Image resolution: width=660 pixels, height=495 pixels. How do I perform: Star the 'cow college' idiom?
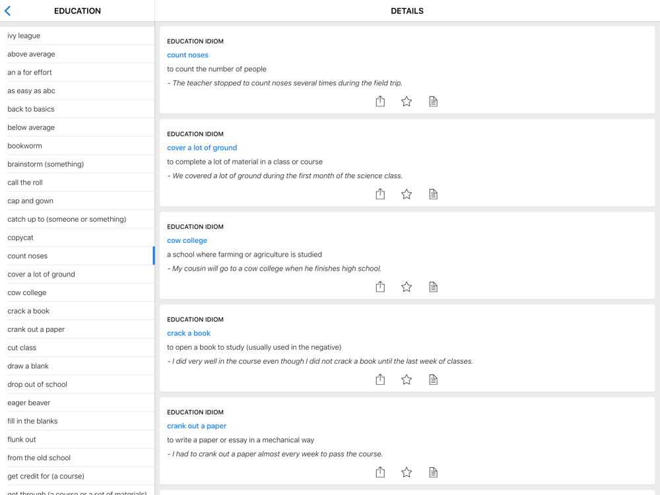coord(407,286)
